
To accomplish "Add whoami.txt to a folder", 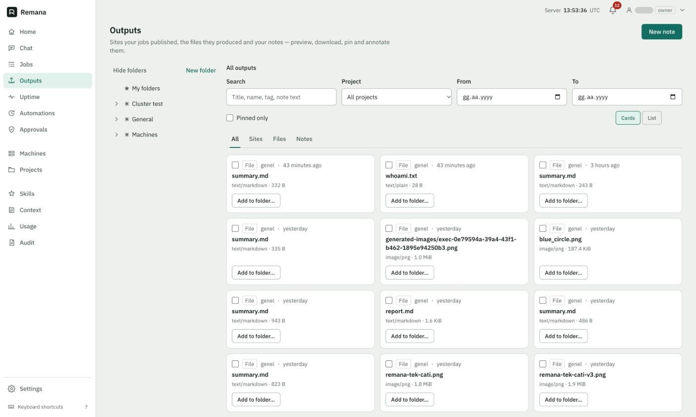I will [410, 201].
